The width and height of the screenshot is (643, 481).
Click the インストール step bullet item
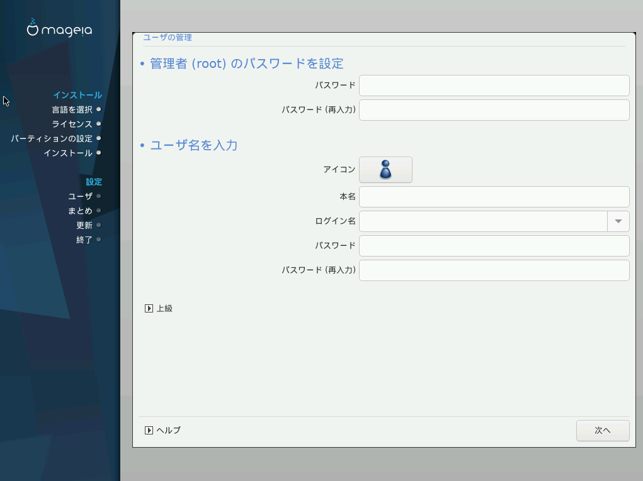tap(68, 153)
